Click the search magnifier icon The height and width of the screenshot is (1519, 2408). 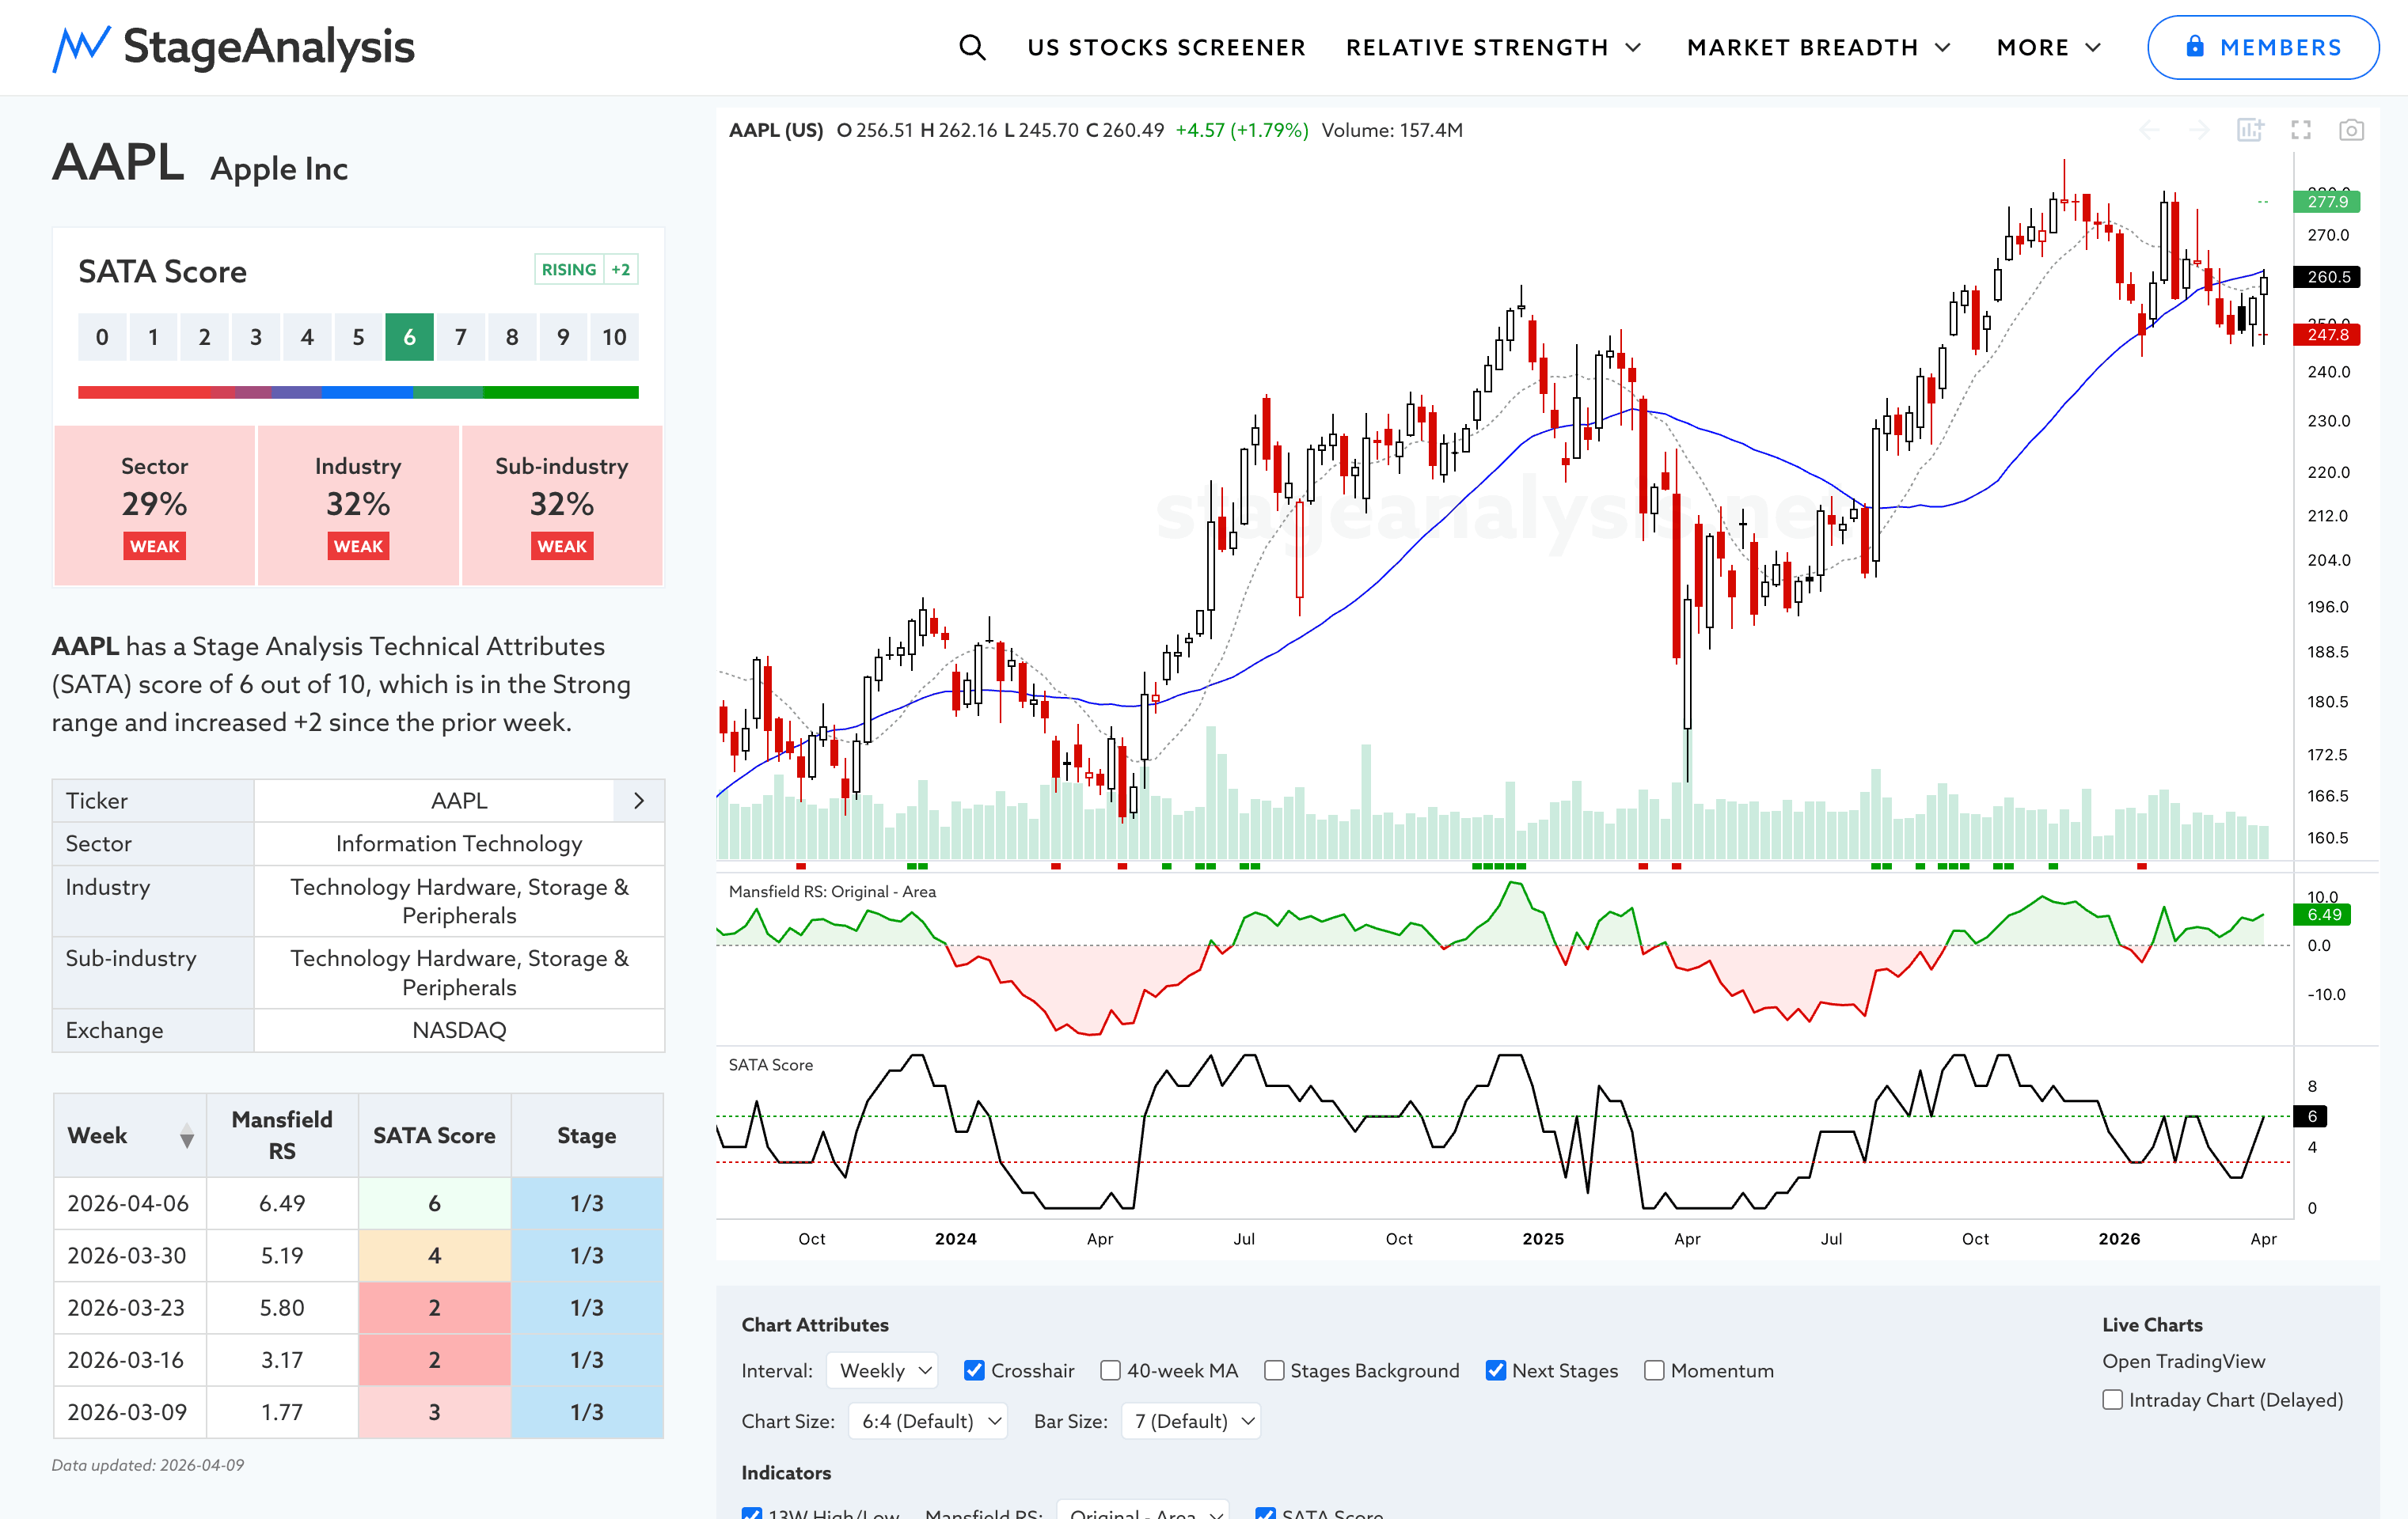point(971,47)
